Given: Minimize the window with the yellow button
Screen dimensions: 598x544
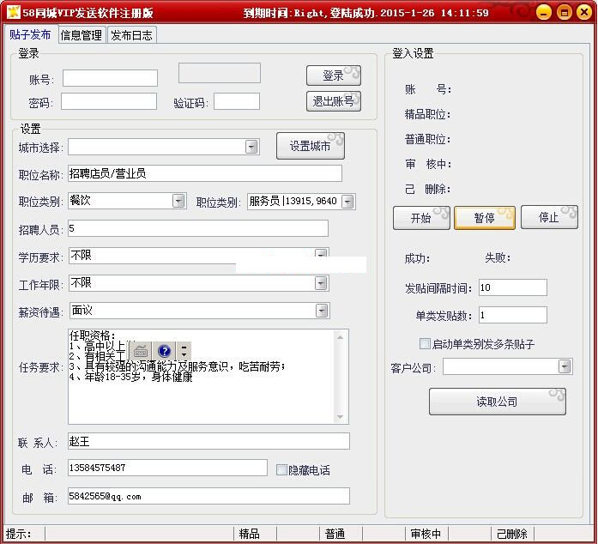Looking at the screenshot, I should [544, 12].
